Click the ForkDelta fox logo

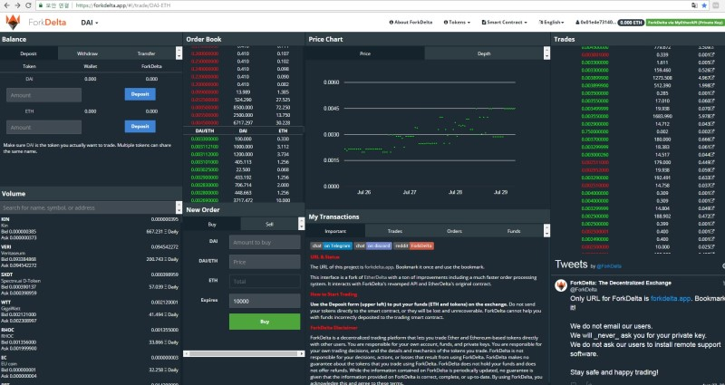point(13,22)
